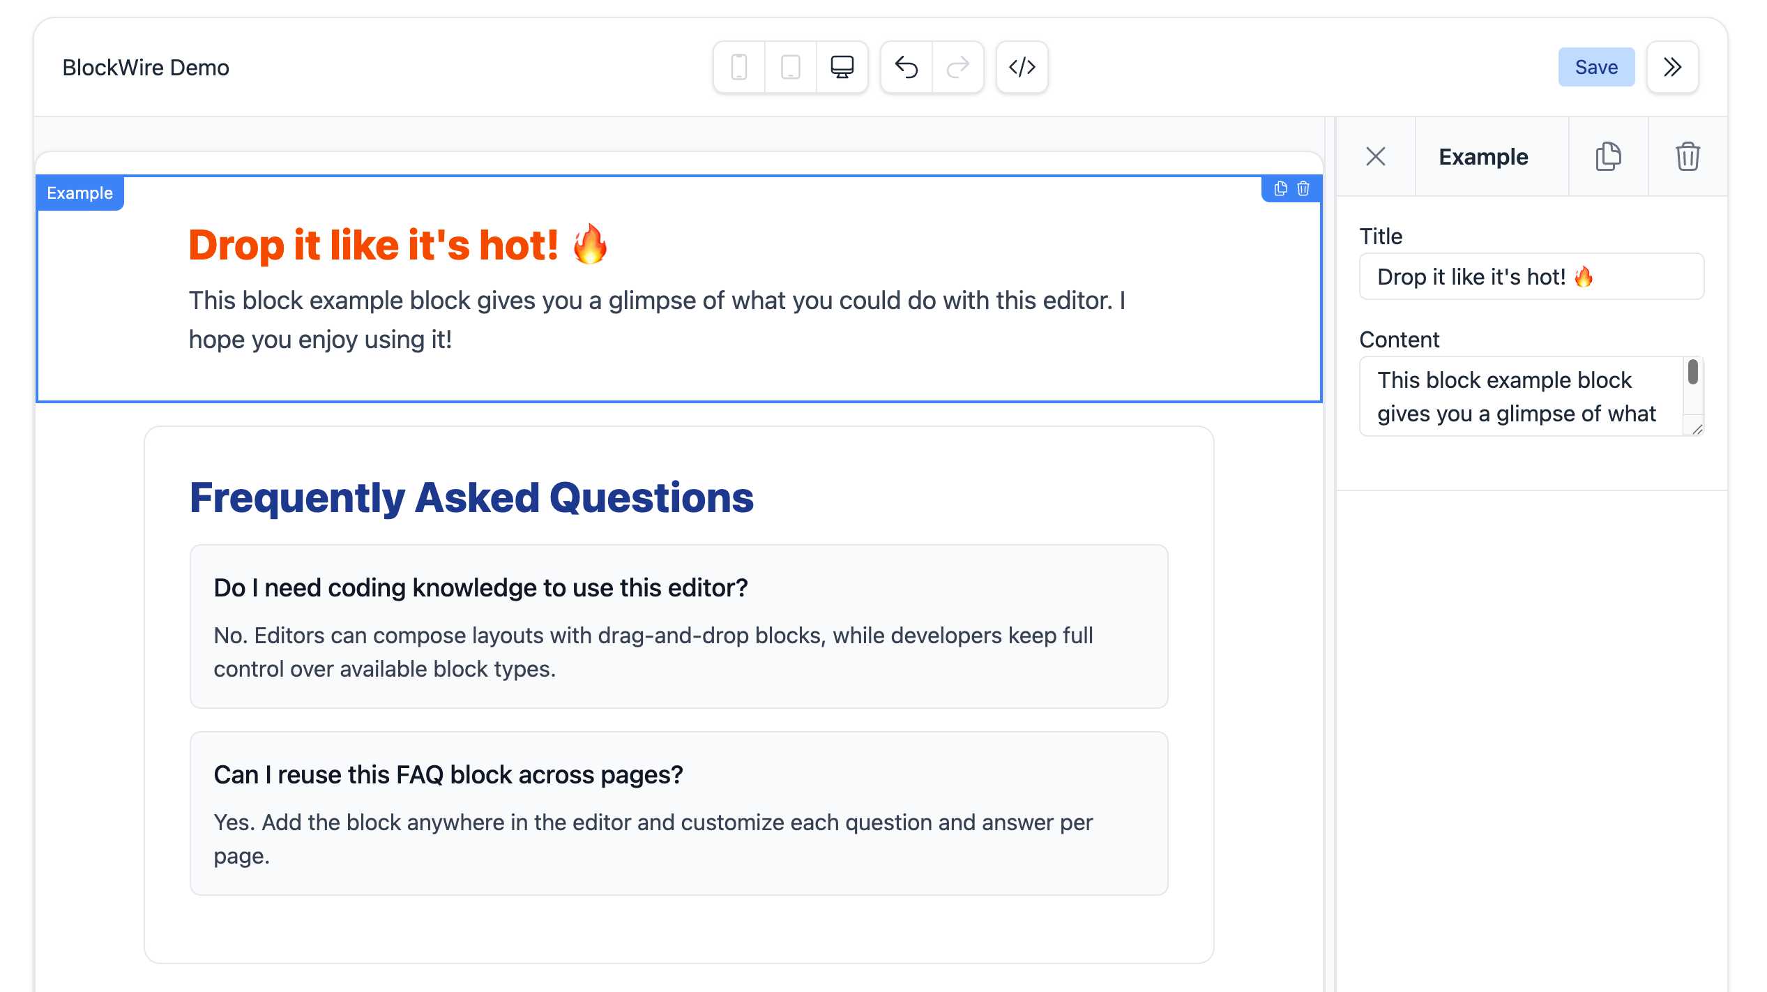Delete the Example block with its trash icon
The width and height of the screenshot is (1767, 992).
(x=1303, y=188)
